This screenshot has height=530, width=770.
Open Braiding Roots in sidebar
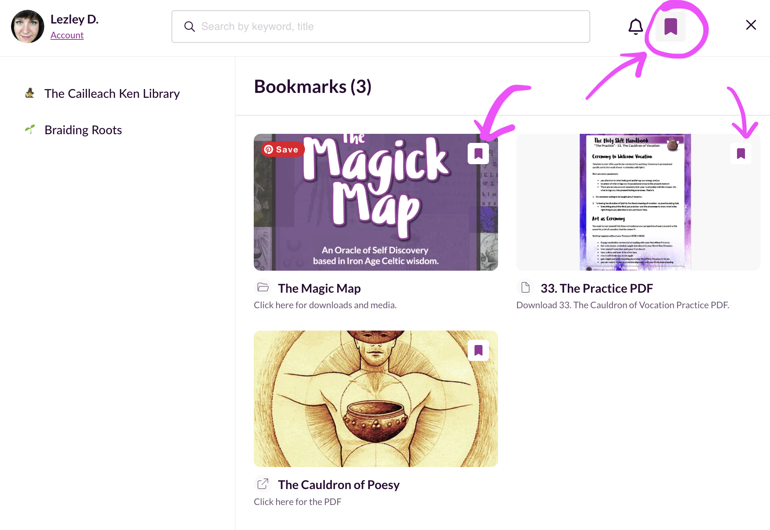83,130
